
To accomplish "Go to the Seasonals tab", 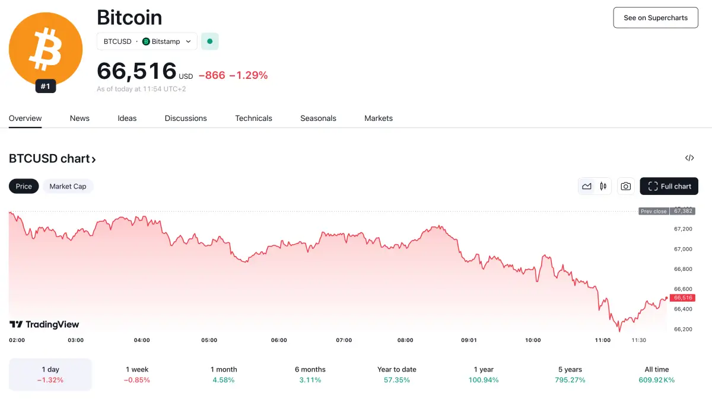I will click(318, 118).
